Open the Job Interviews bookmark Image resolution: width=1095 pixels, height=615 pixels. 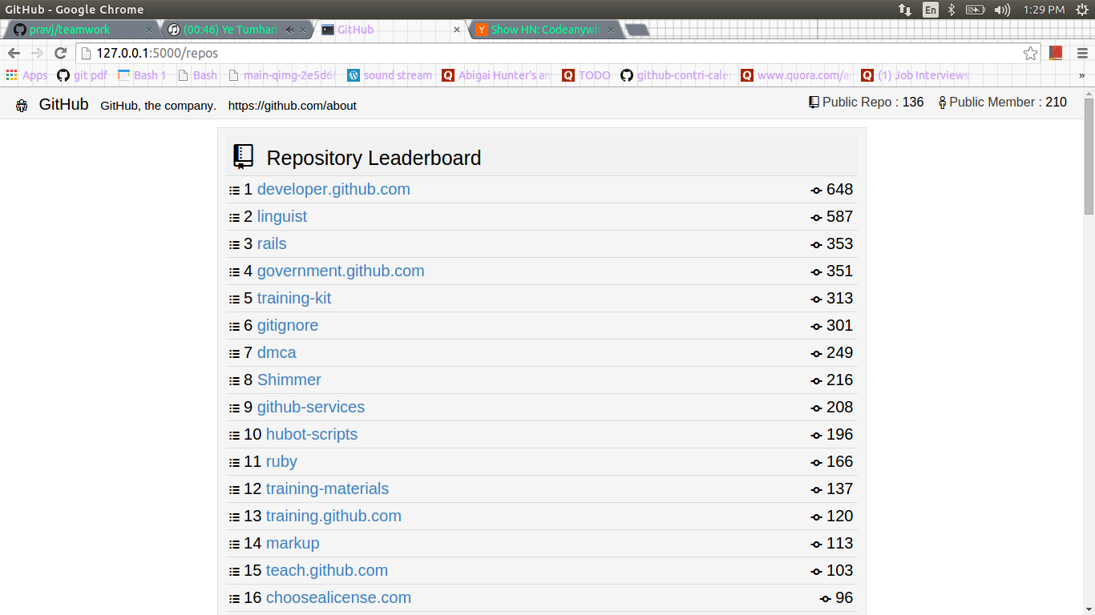(x=915, y=75)
